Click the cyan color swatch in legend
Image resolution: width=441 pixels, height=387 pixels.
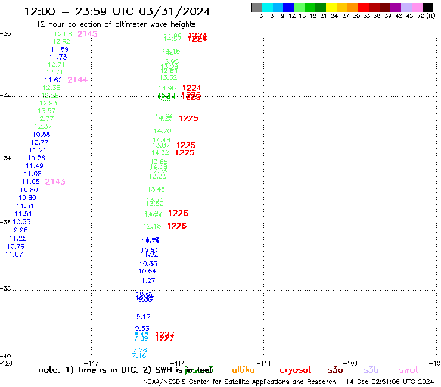[x=268, y=7]
